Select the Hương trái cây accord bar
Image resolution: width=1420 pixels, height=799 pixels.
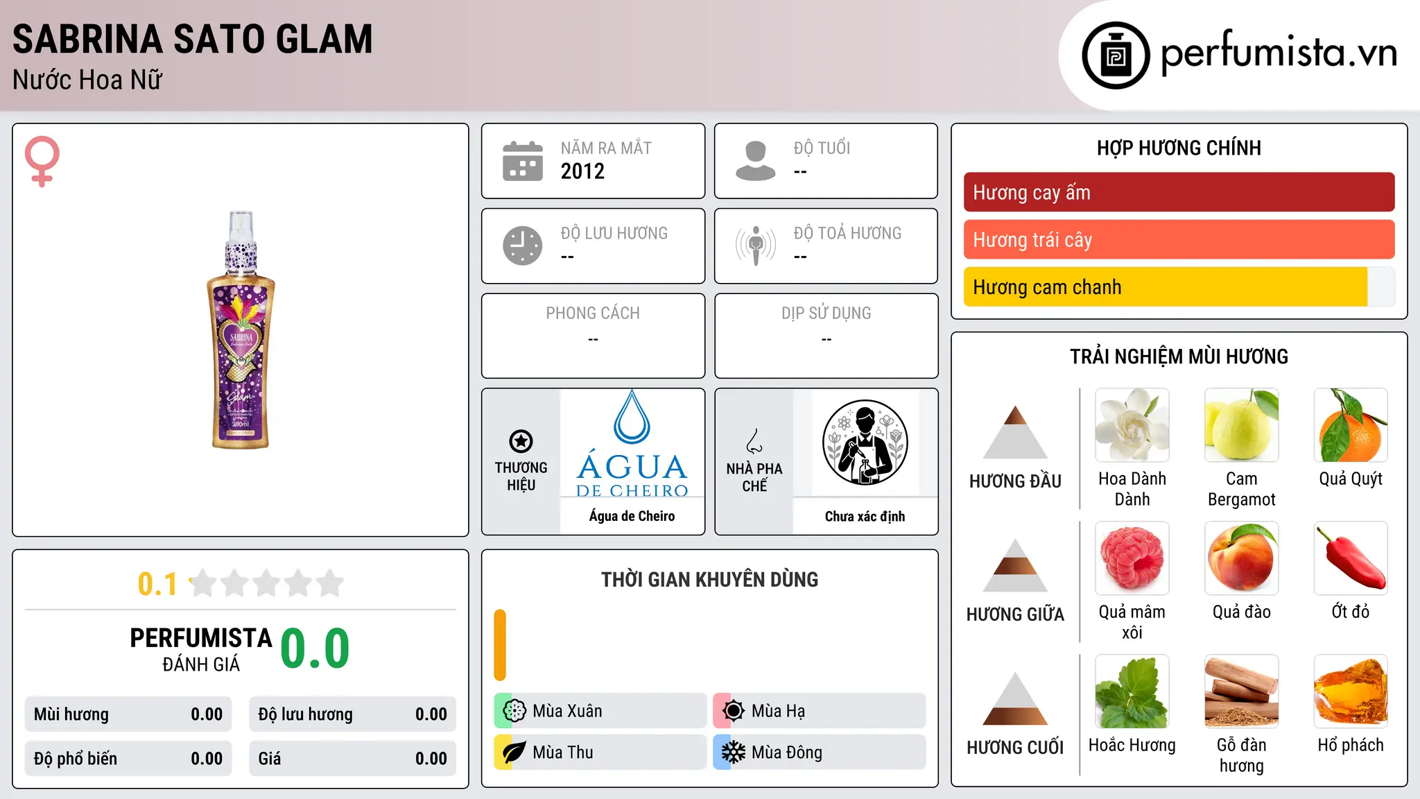1179,239
